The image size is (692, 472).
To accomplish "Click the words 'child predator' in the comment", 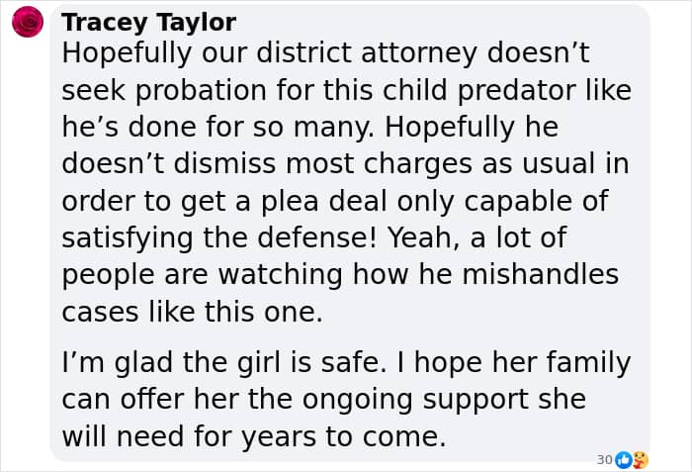I will coord(478,90).
